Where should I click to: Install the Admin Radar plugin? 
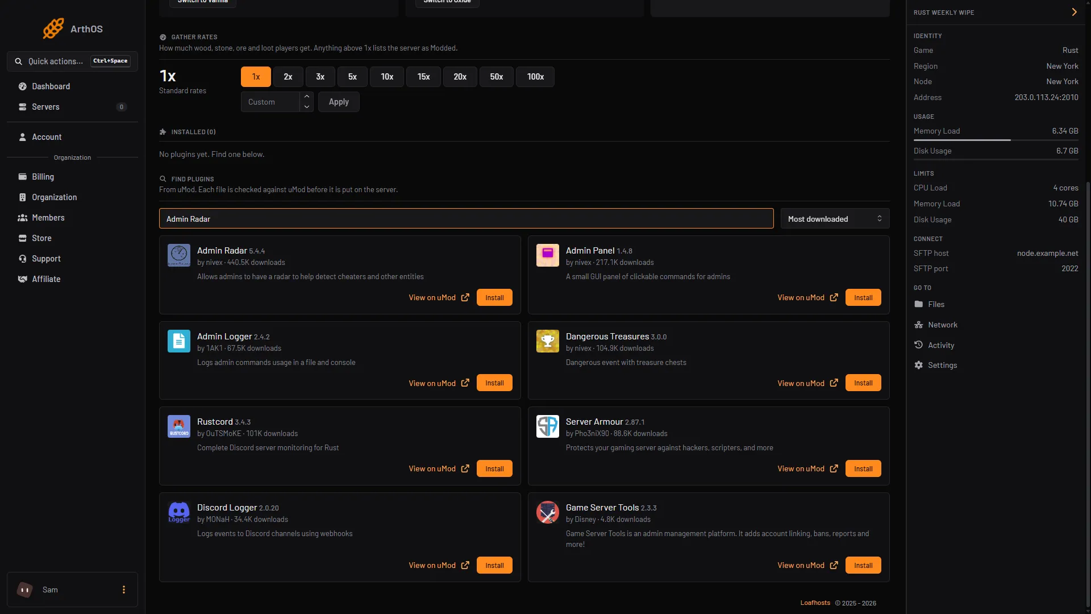[494, 297]
